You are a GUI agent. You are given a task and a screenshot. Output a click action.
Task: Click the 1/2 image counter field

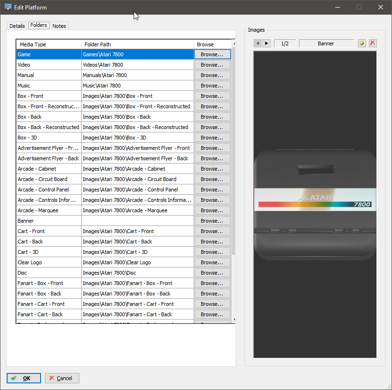pos(285,43)
